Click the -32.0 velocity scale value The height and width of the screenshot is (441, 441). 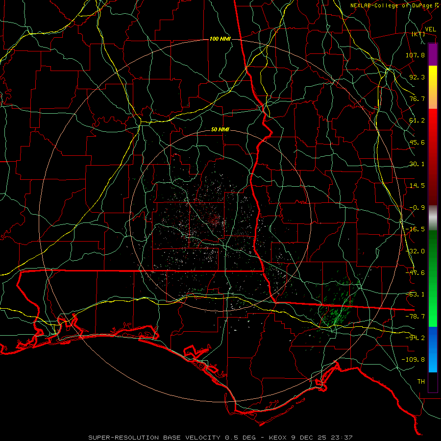(x=415, y=251)
